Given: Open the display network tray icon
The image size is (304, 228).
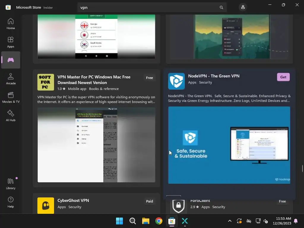Looking at the screenshot, I should (x=258, y=221).
